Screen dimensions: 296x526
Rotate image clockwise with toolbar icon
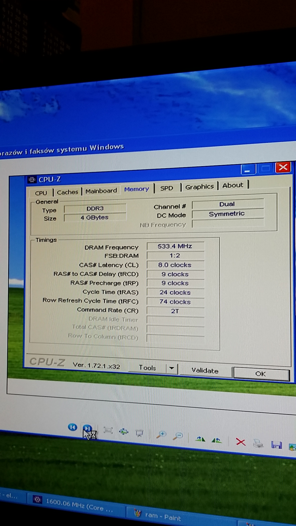200,439
